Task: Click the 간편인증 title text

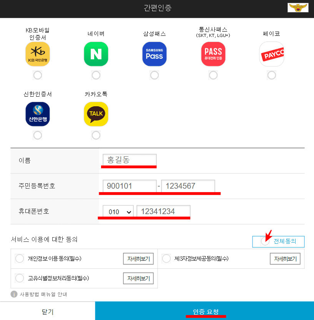Action: tap(158, 8)
